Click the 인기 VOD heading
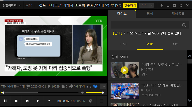 [119, 57]
